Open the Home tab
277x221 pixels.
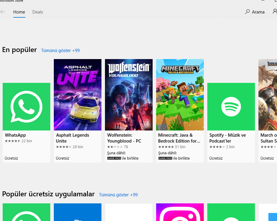pos(19,12)
